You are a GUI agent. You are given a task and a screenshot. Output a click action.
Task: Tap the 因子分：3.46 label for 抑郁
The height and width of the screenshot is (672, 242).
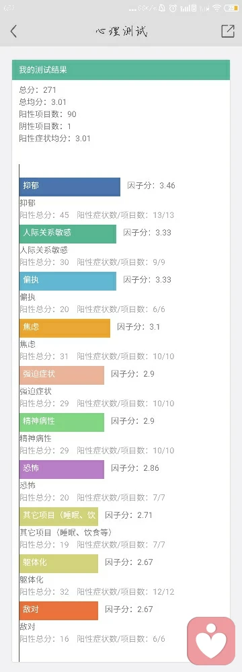pos(151,186)
